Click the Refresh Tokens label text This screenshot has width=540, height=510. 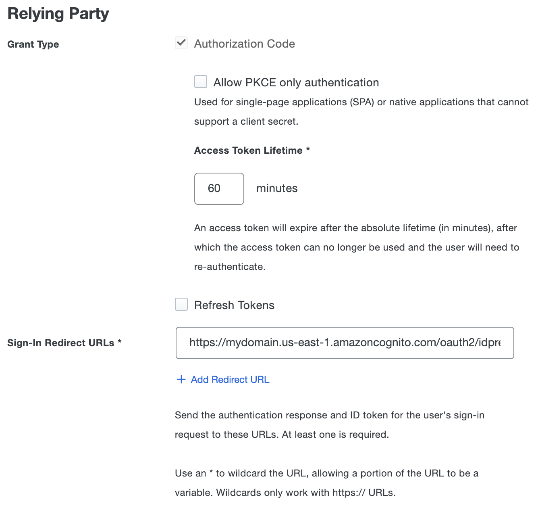[x=234, y=305]
